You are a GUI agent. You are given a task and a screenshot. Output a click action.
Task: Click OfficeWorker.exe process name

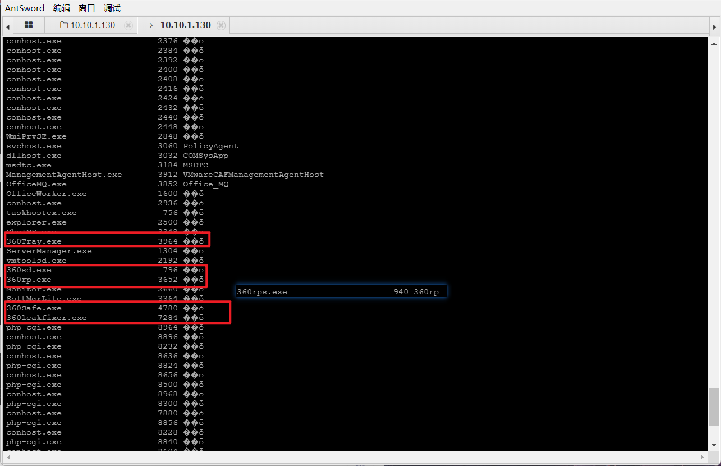47,194
